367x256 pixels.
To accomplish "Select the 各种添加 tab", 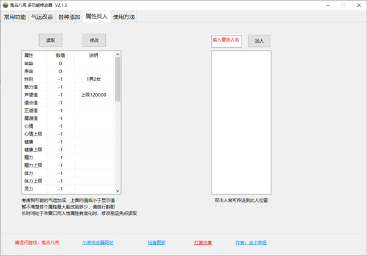I will [x=69, y=17].
